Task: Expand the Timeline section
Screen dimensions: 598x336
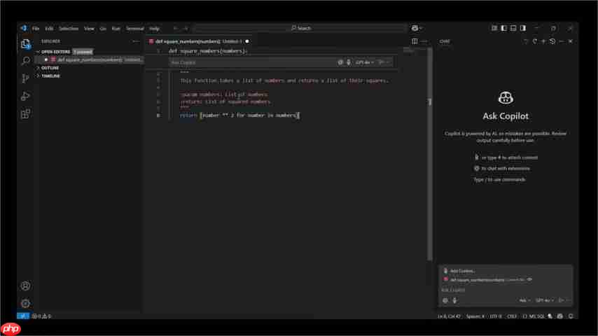Action: click(x=50, y=76)
